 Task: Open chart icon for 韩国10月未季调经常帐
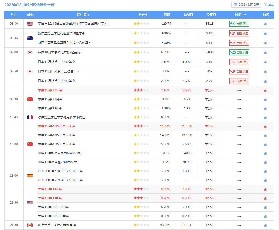coord(265,53)
